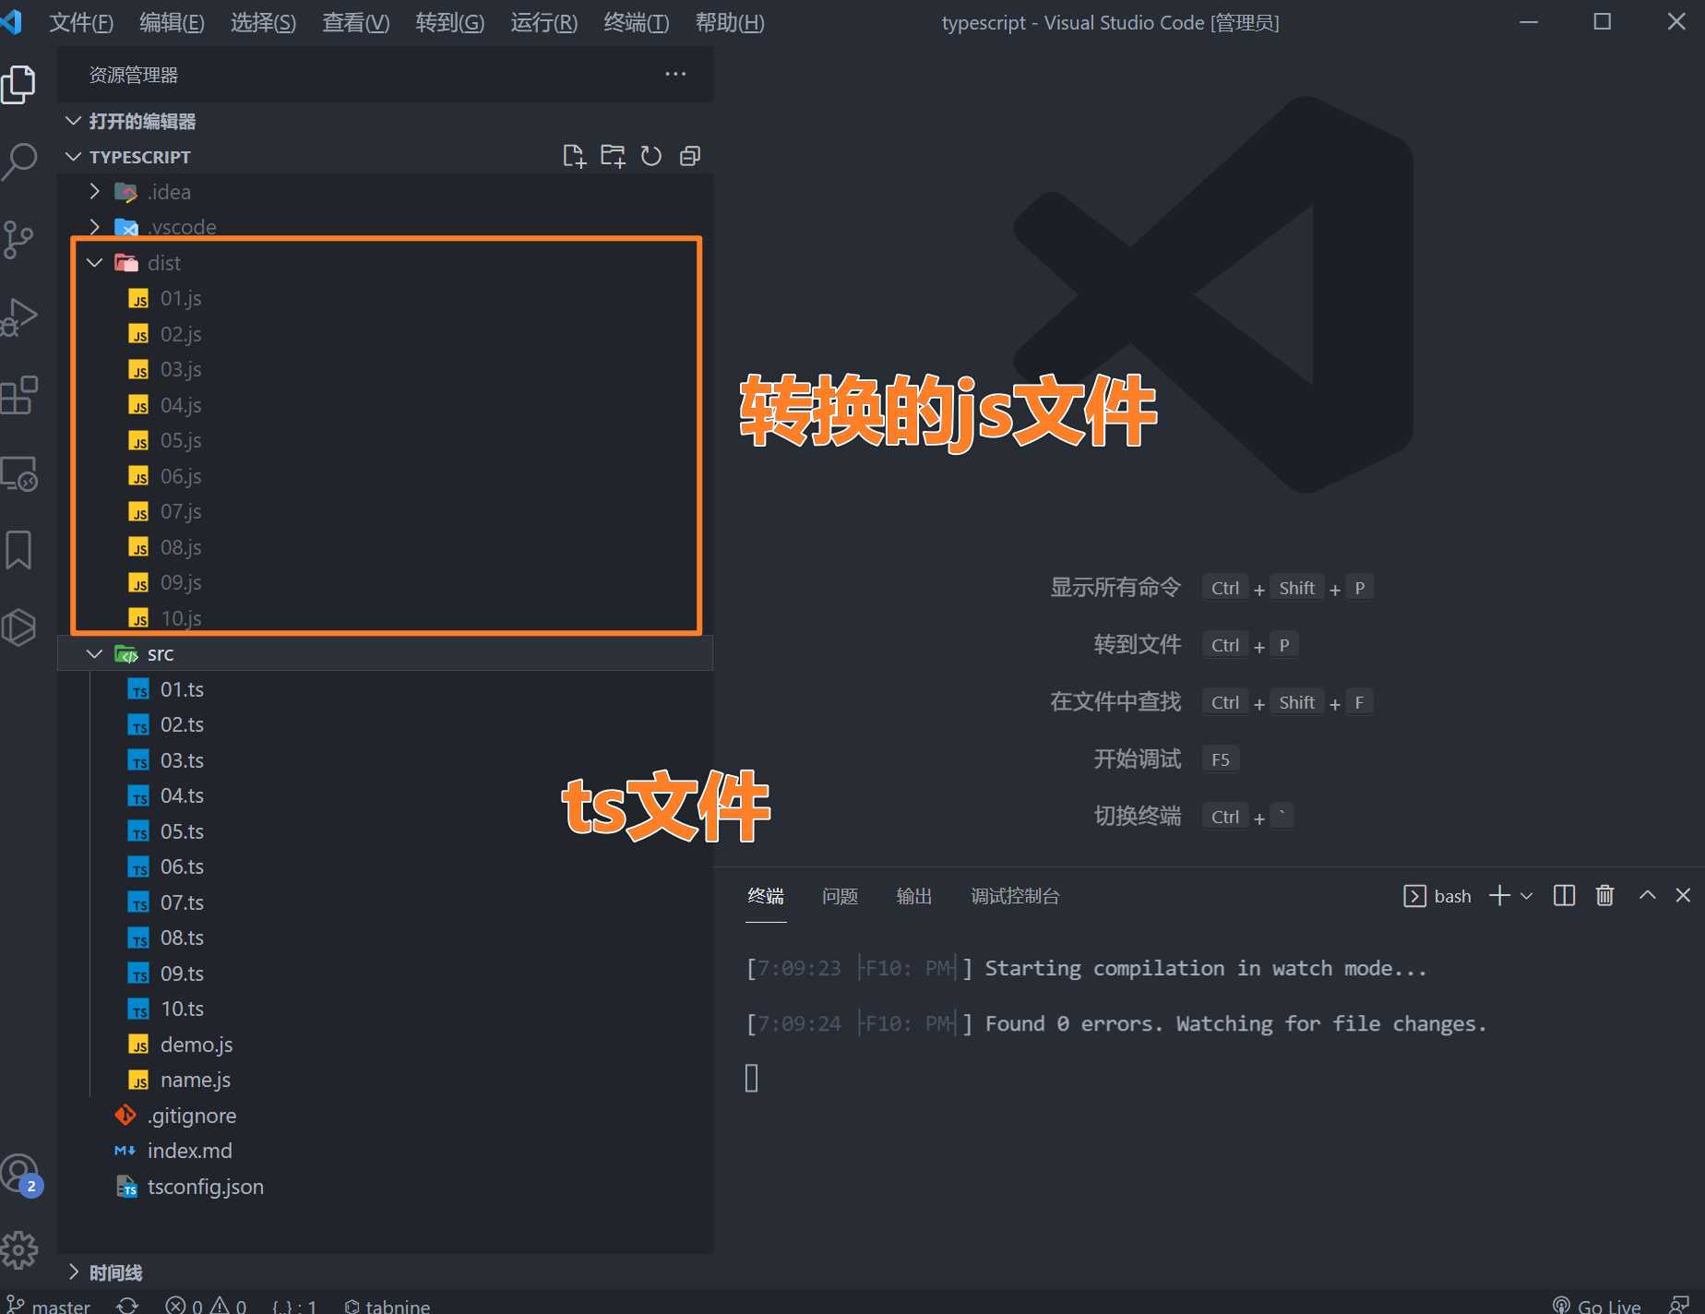Collapse all folders in explorer
The image size is (1705, 1314).
pos(690,156)
